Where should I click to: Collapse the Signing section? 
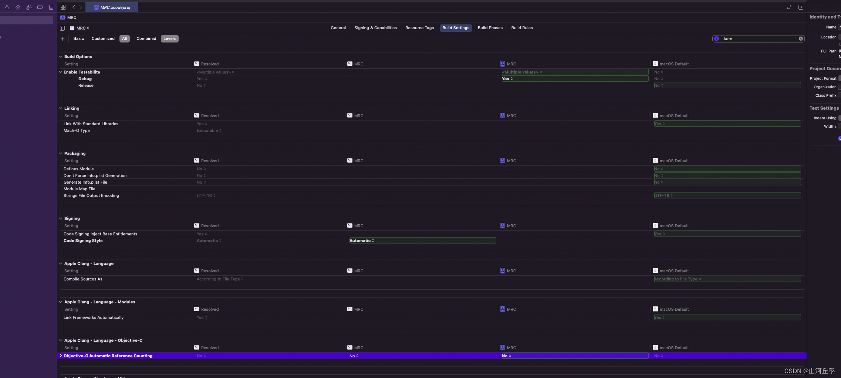point(61,218)
